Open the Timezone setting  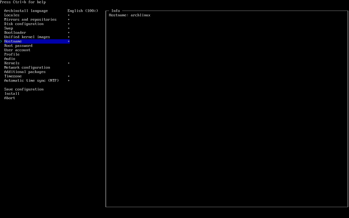tap(13, 76)
